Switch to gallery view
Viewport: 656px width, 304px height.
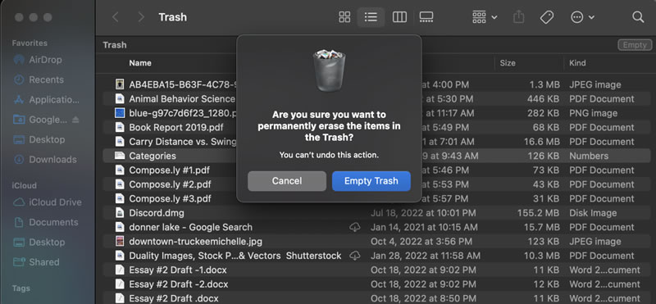click(426, 17)
